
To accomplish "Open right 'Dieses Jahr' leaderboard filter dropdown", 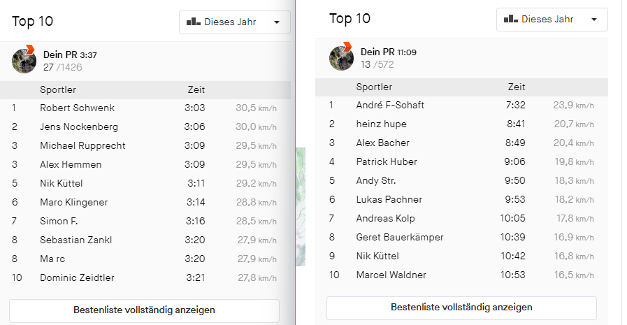I will [x=552, y=20].
